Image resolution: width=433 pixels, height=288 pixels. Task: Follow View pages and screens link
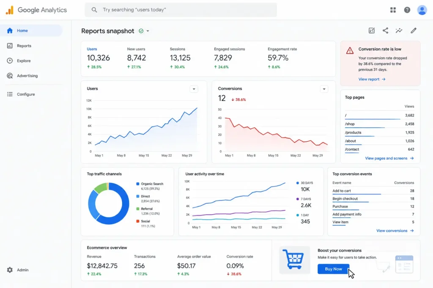(x=389, y=158)
